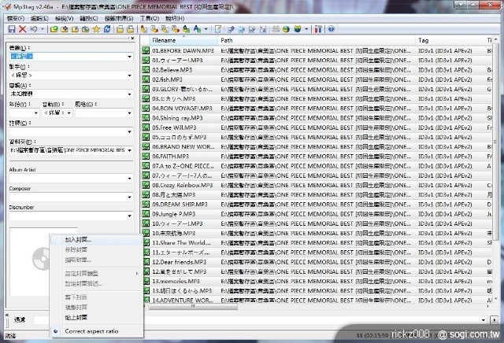
Task: Click the Save tag floppy disk icon
Action: click(12, 29)
